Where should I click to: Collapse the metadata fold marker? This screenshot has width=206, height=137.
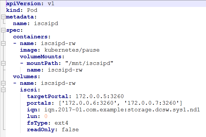point(3,17)
